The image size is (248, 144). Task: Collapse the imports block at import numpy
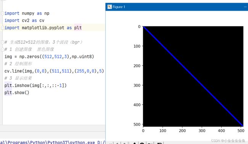[x=3, y=14]
